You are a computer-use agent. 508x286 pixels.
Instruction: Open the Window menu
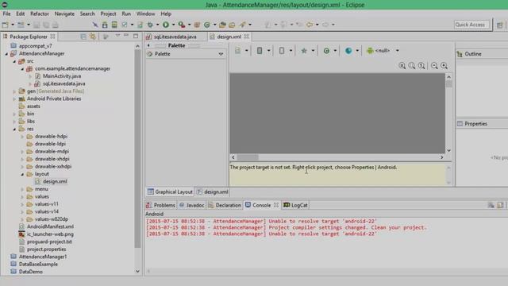tap(145, 14)
